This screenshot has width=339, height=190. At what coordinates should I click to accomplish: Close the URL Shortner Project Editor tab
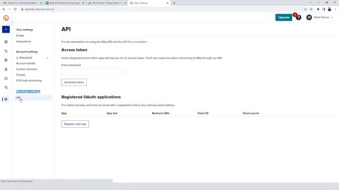(x=125, y=3)
